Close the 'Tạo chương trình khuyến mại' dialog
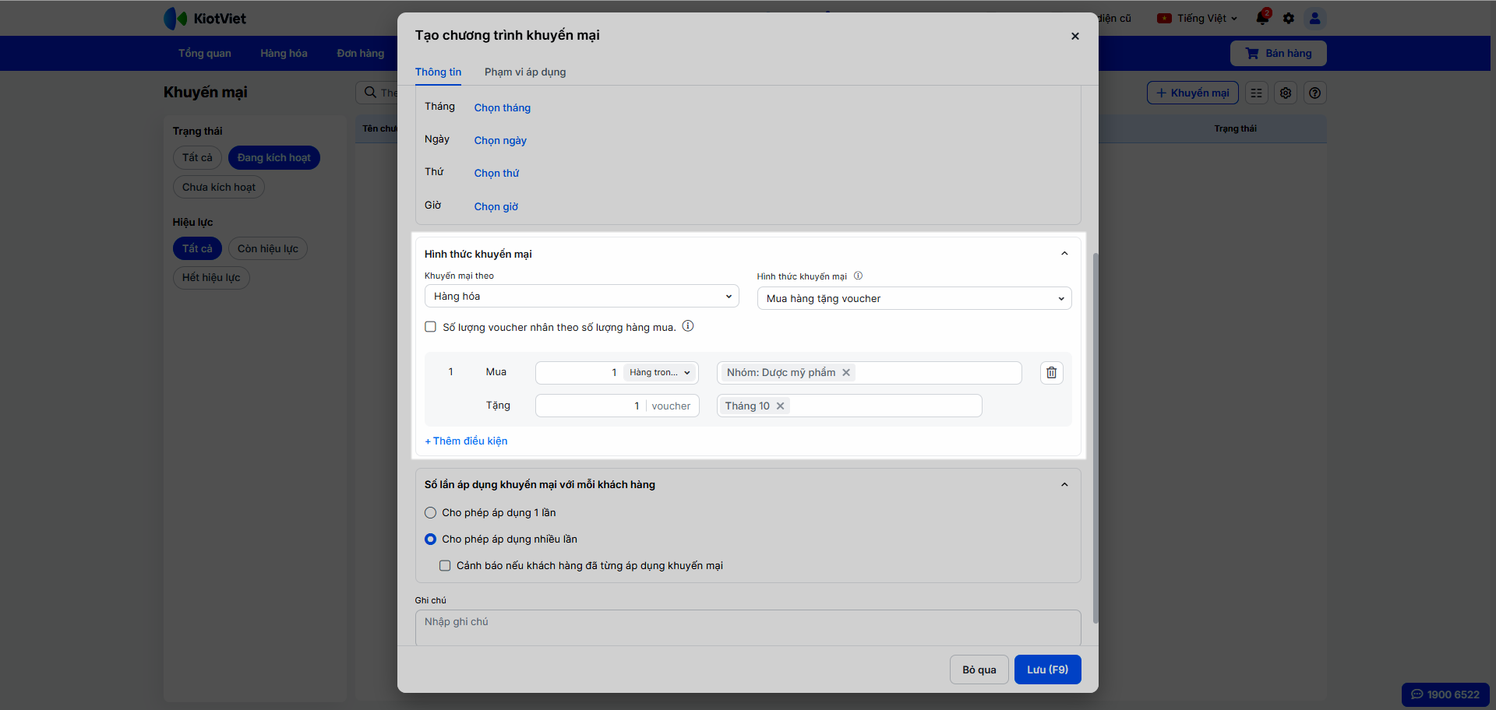1496x710 pixels. point(1074,36)
